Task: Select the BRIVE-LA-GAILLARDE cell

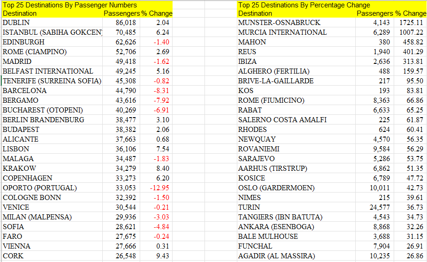Action: 296,81
